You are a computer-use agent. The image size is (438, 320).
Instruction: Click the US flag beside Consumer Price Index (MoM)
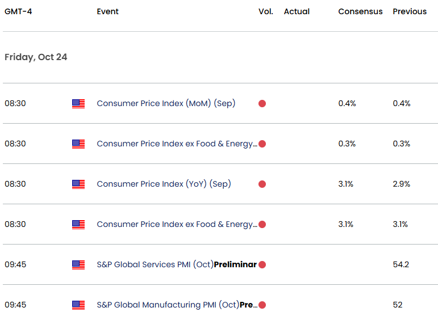[78, 104]
